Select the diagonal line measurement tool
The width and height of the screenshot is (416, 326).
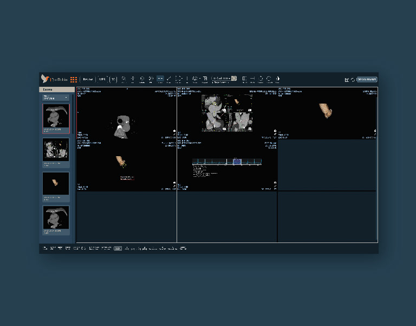(169, 79)
